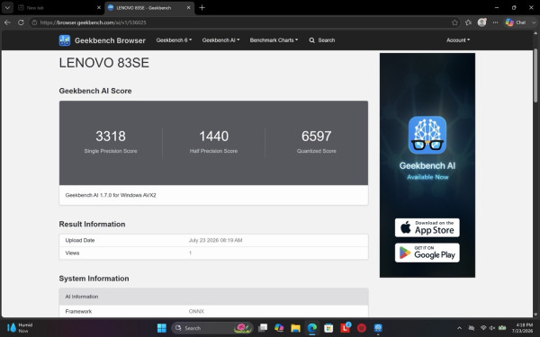
Task: Open Geekbench AI app on the taskbar
Action: pos(378,328)
